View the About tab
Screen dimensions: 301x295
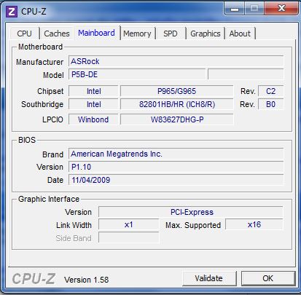pos(240,34)
